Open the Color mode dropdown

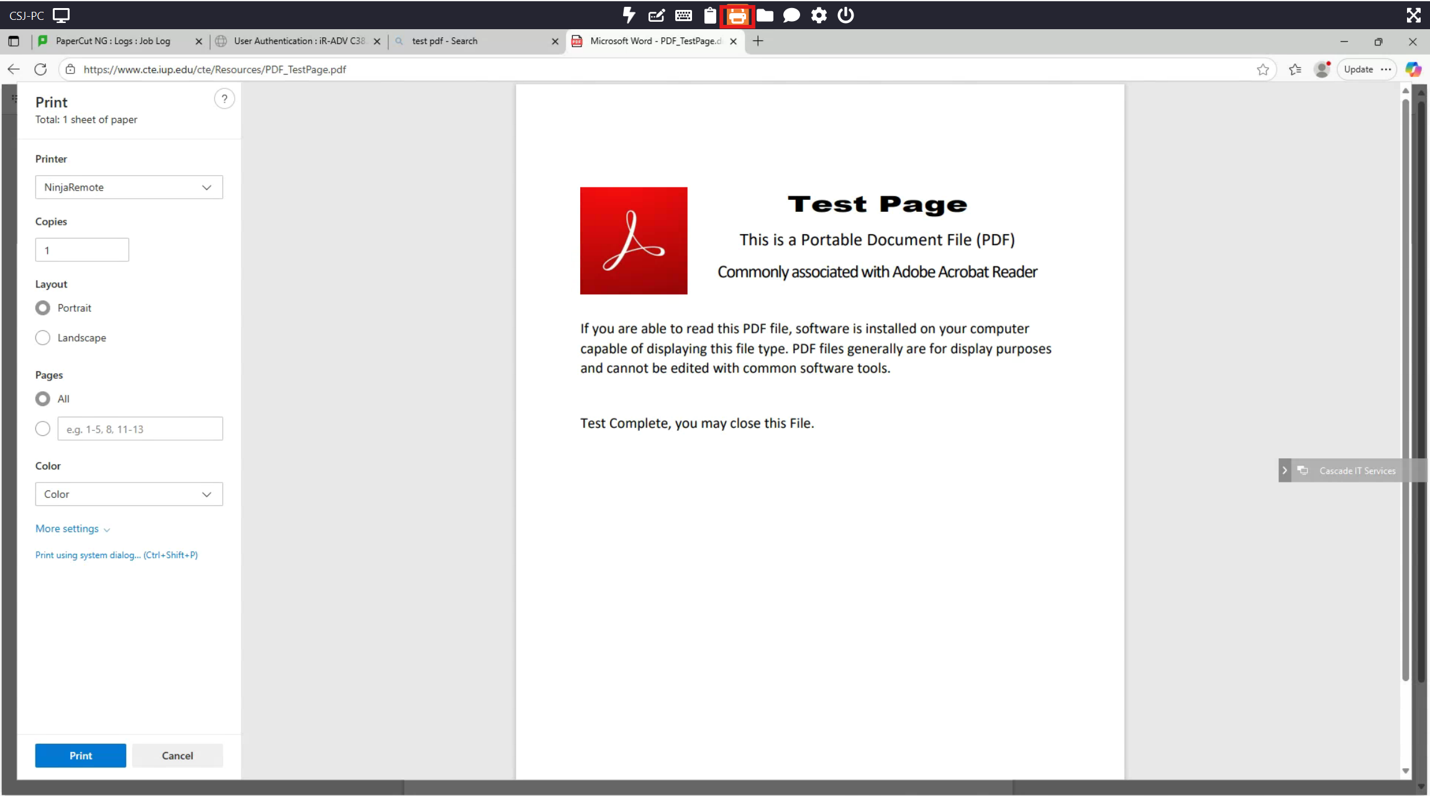pyautogui.click(x=129, y=494)
